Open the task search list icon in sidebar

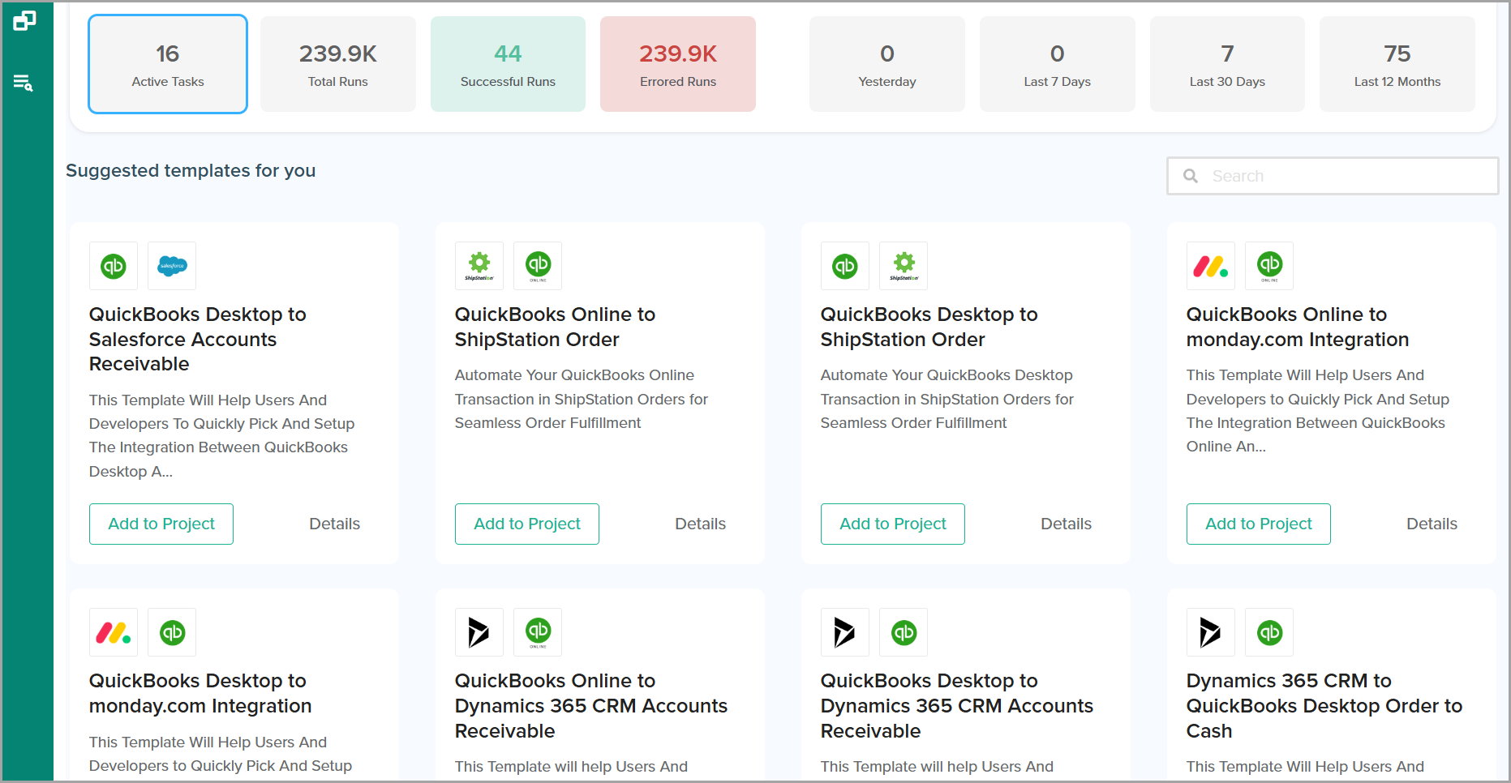[x=24, y=83]
